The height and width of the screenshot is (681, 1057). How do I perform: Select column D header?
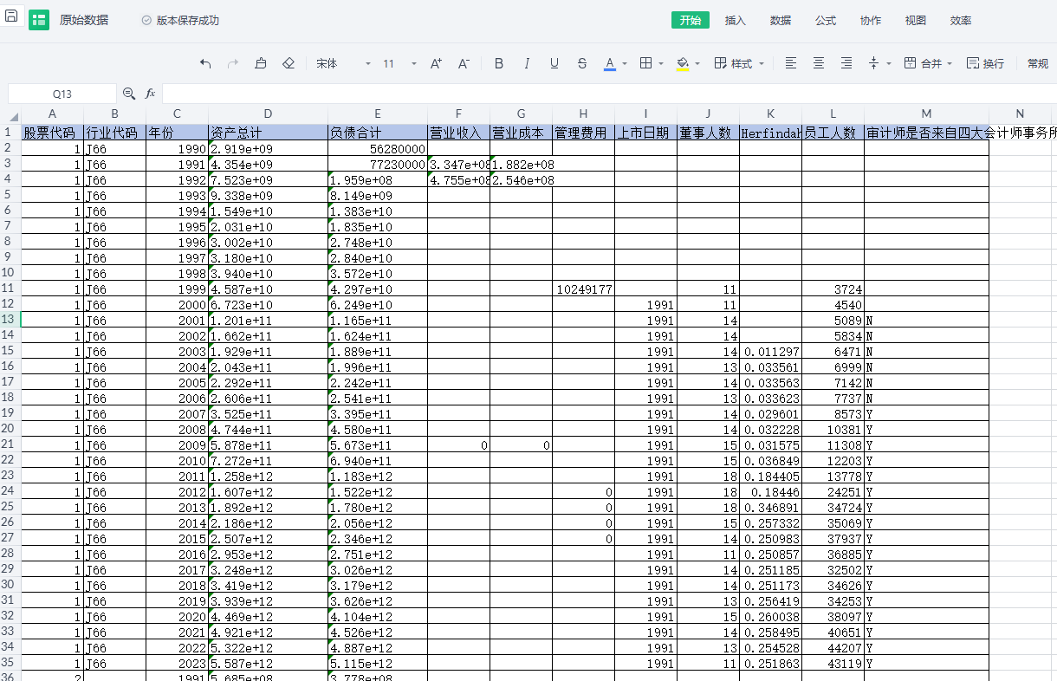268,114
